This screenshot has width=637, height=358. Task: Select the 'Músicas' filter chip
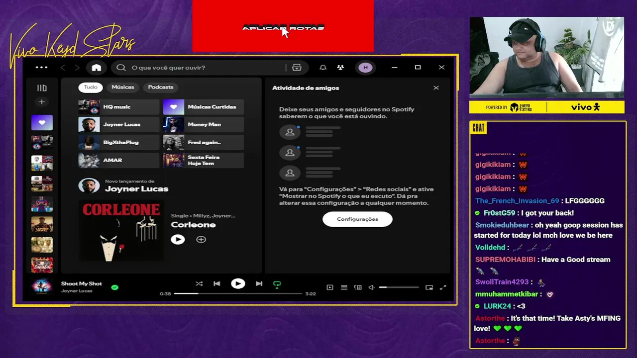point(123,87)
